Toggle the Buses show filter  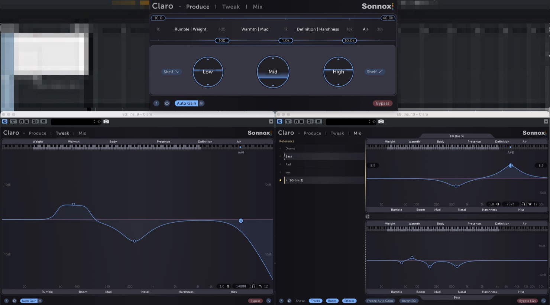[332, 301]
